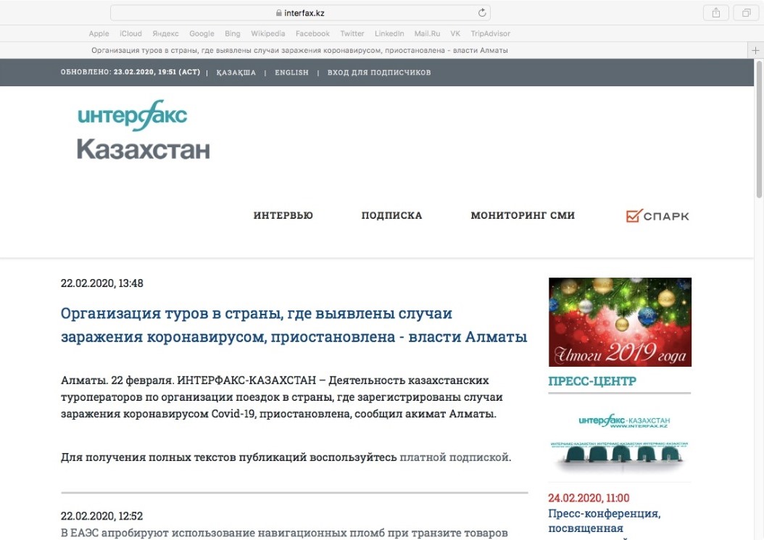
Task: Open the Google bookmark
Action: [202, 33]
